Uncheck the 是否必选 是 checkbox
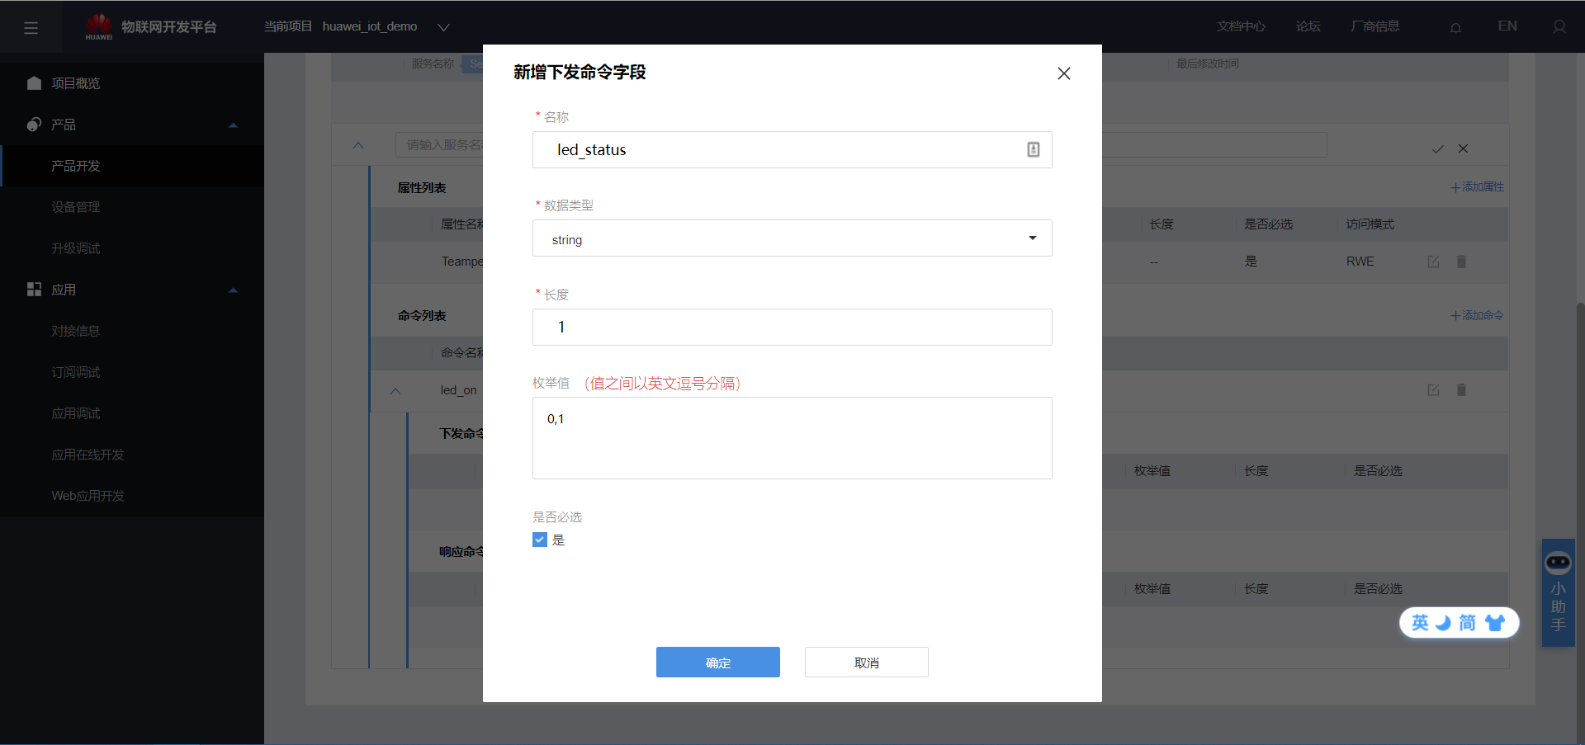The height and width of the screenshot is (745, 1585). tap(540, 540)
